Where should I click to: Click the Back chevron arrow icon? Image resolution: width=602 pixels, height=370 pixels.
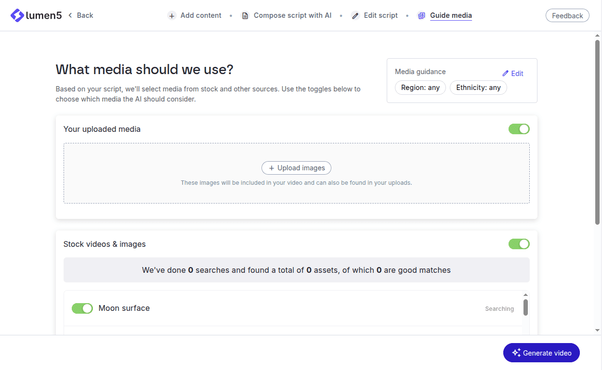(70, 15)
